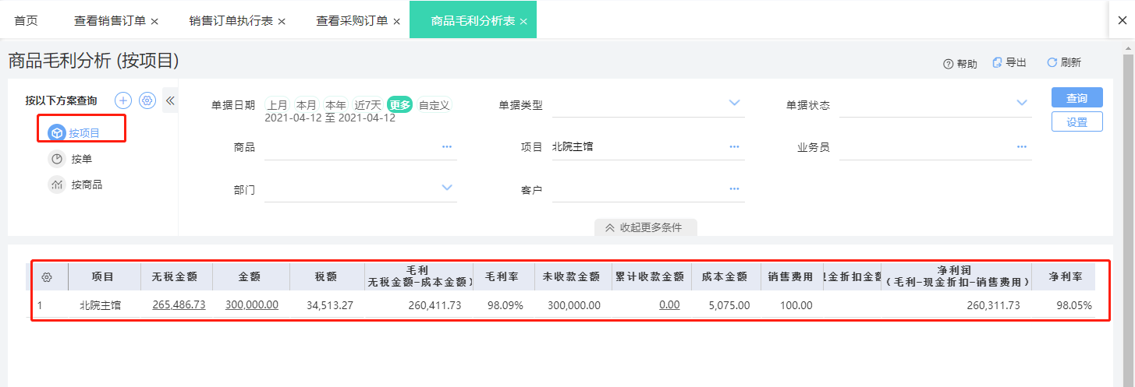Image resolution: width=1135 pixels, height=387 pixels.
Task: Click the 导出 export icon
Action: (997, 63)
